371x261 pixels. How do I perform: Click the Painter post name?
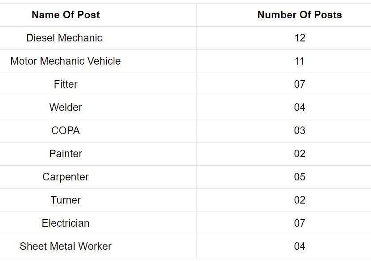click(66, 154)
